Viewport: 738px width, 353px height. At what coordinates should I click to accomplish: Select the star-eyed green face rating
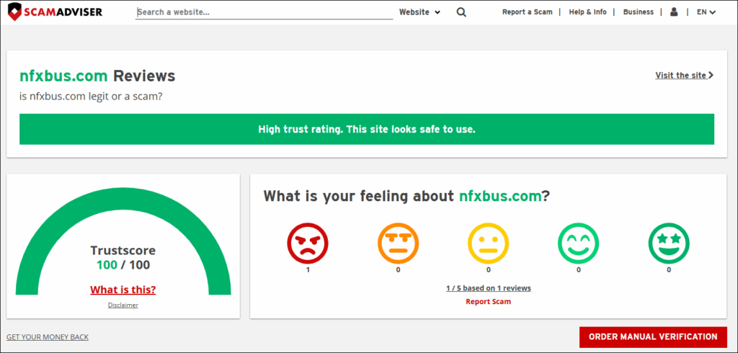[x=669, y=243]
